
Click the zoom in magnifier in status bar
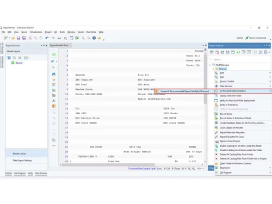click(x=194, y=169)
